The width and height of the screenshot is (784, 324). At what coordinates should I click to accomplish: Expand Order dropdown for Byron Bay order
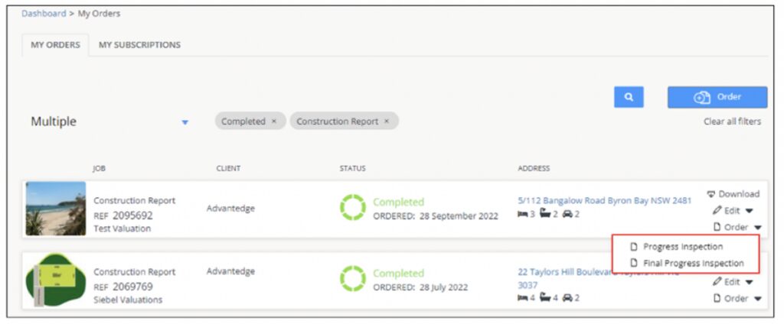[x=757, y=227]
